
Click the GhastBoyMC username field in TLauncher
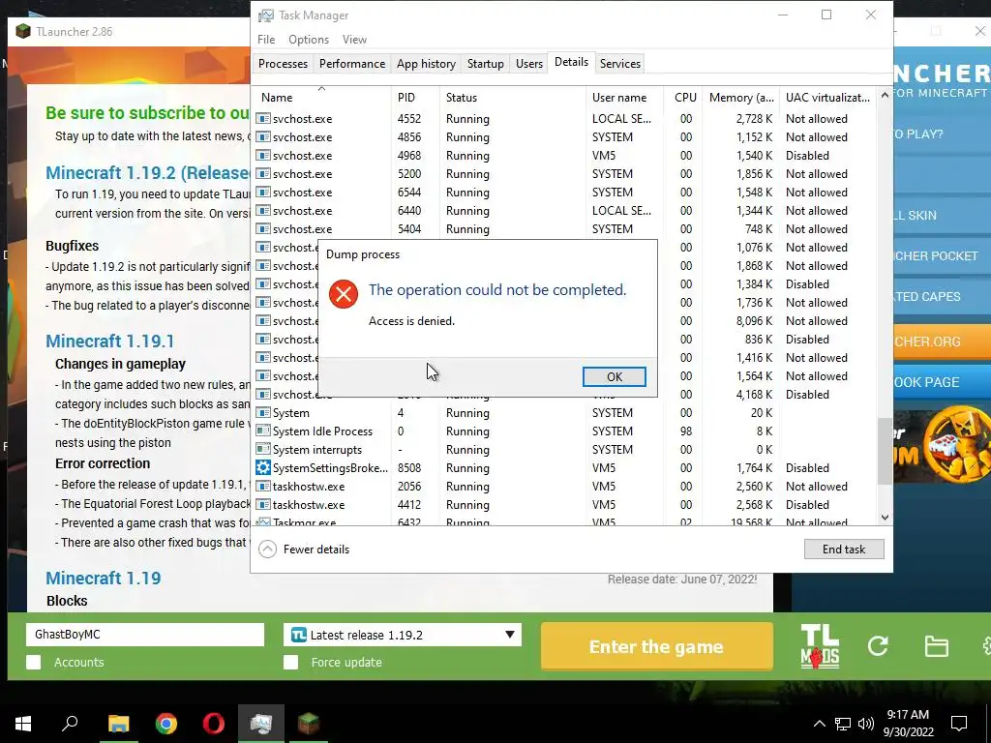145,635
